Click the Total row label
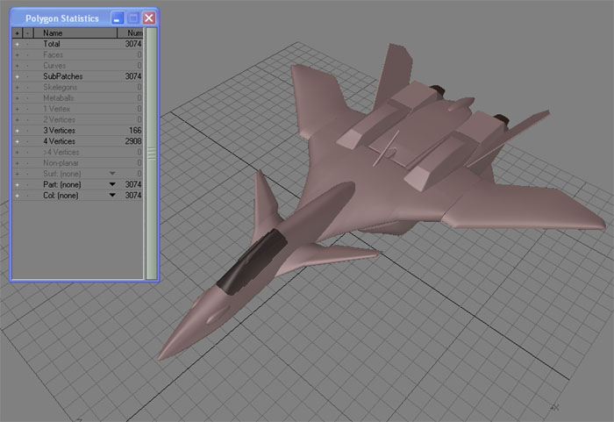 coord(52,44)
